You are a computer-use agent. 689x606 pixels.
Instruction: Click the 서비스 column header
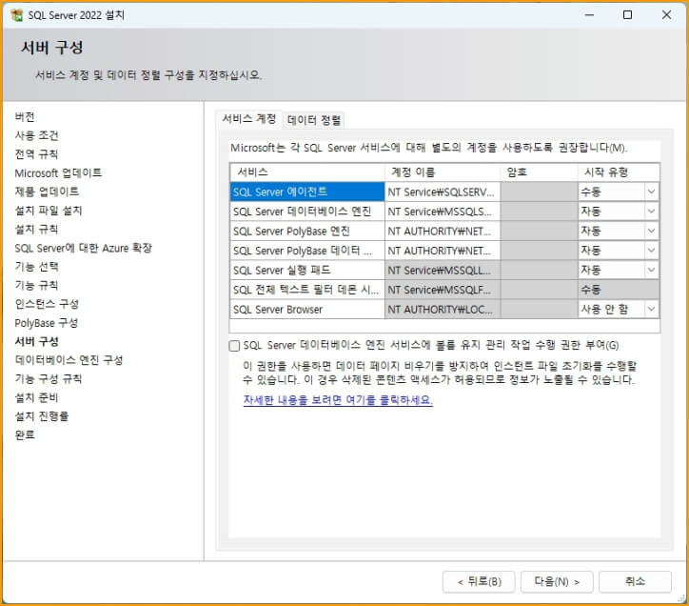[x=307, y=172]
